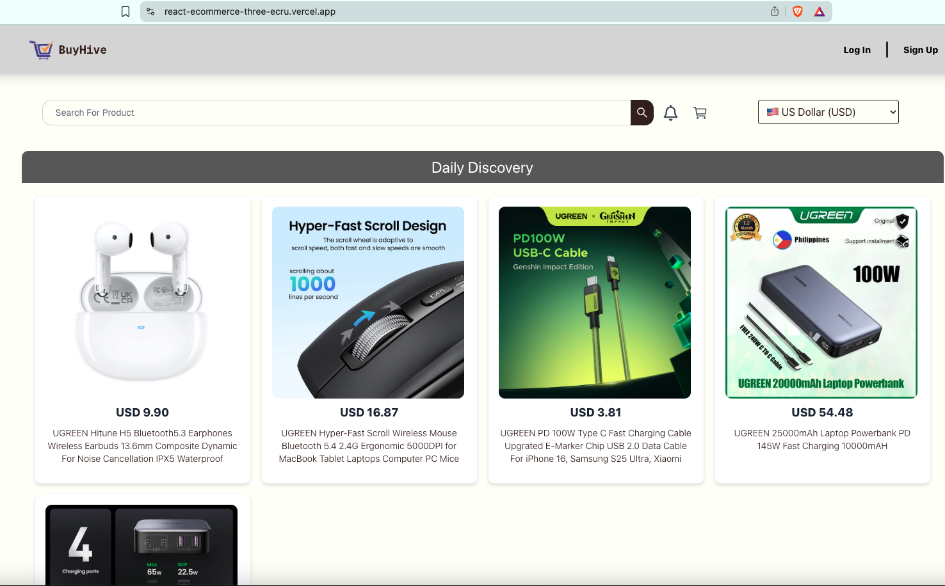Click Brave Rewards triangle icon

[x=820, y=12]
